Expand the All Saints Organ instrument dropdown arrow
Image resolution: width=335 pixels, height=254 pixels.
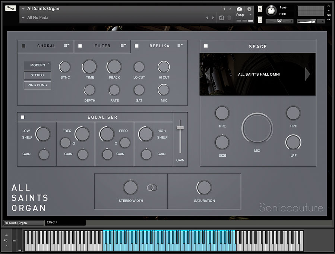click(23, 9)
